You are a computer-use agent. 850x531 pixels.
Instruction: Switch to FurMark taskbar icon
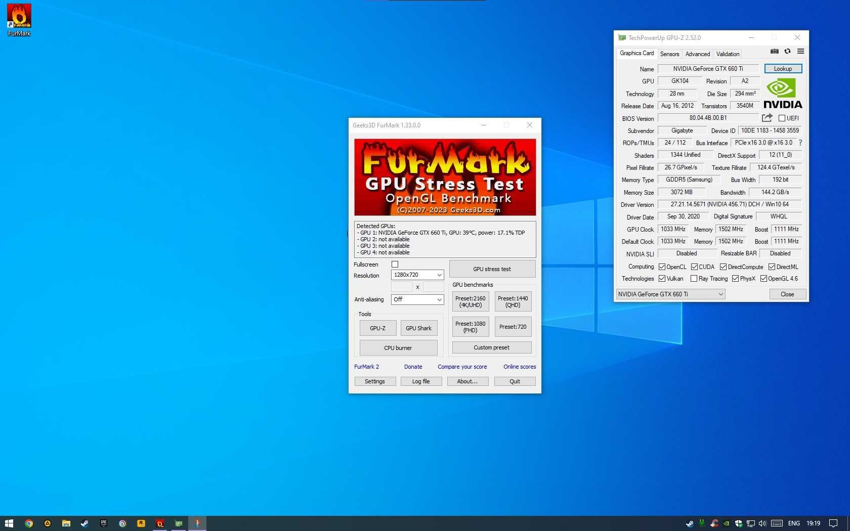160,523
